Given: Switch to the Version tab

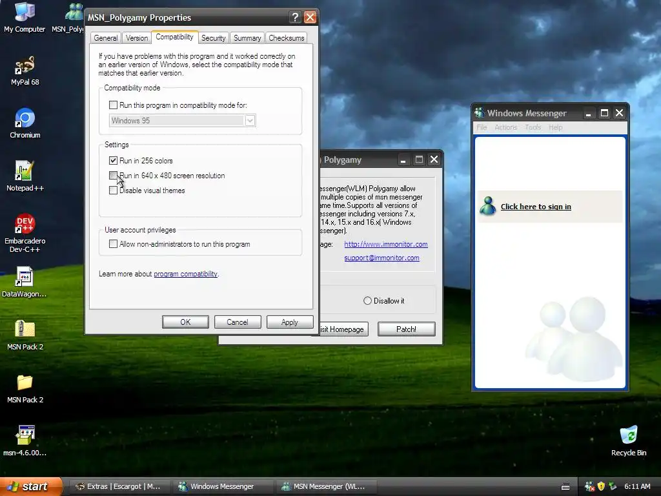Looking at the screenshot, I should point(137,38).
